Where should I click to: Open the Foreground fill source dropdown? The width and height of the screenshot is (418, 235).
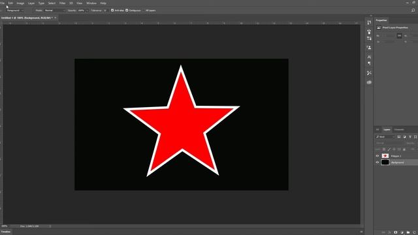tap(15, 10)
